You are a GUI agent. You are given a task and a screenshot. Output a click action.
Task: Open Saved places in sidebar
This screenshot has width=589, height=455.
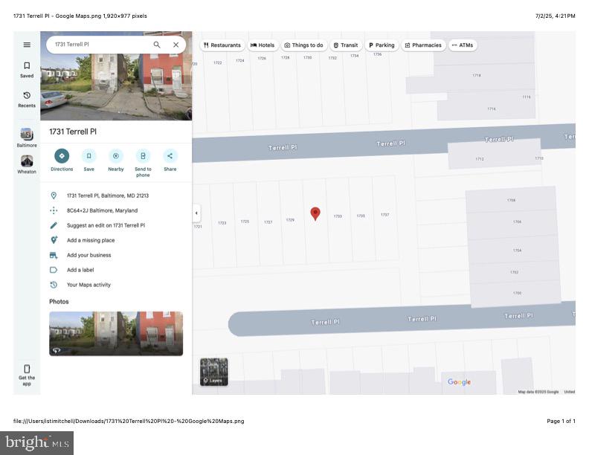[27, 70]
